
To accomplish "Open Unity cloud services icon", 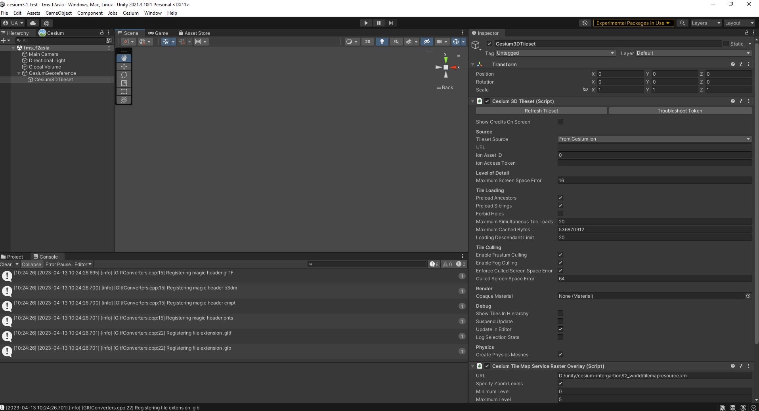I will [x=33, y=23].
